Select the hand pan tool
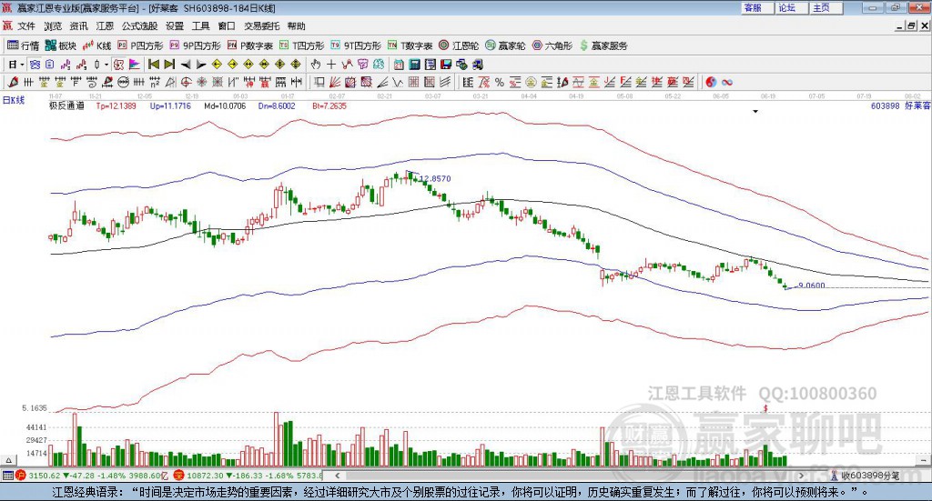932x501 pixels. (x=316, y=65)
